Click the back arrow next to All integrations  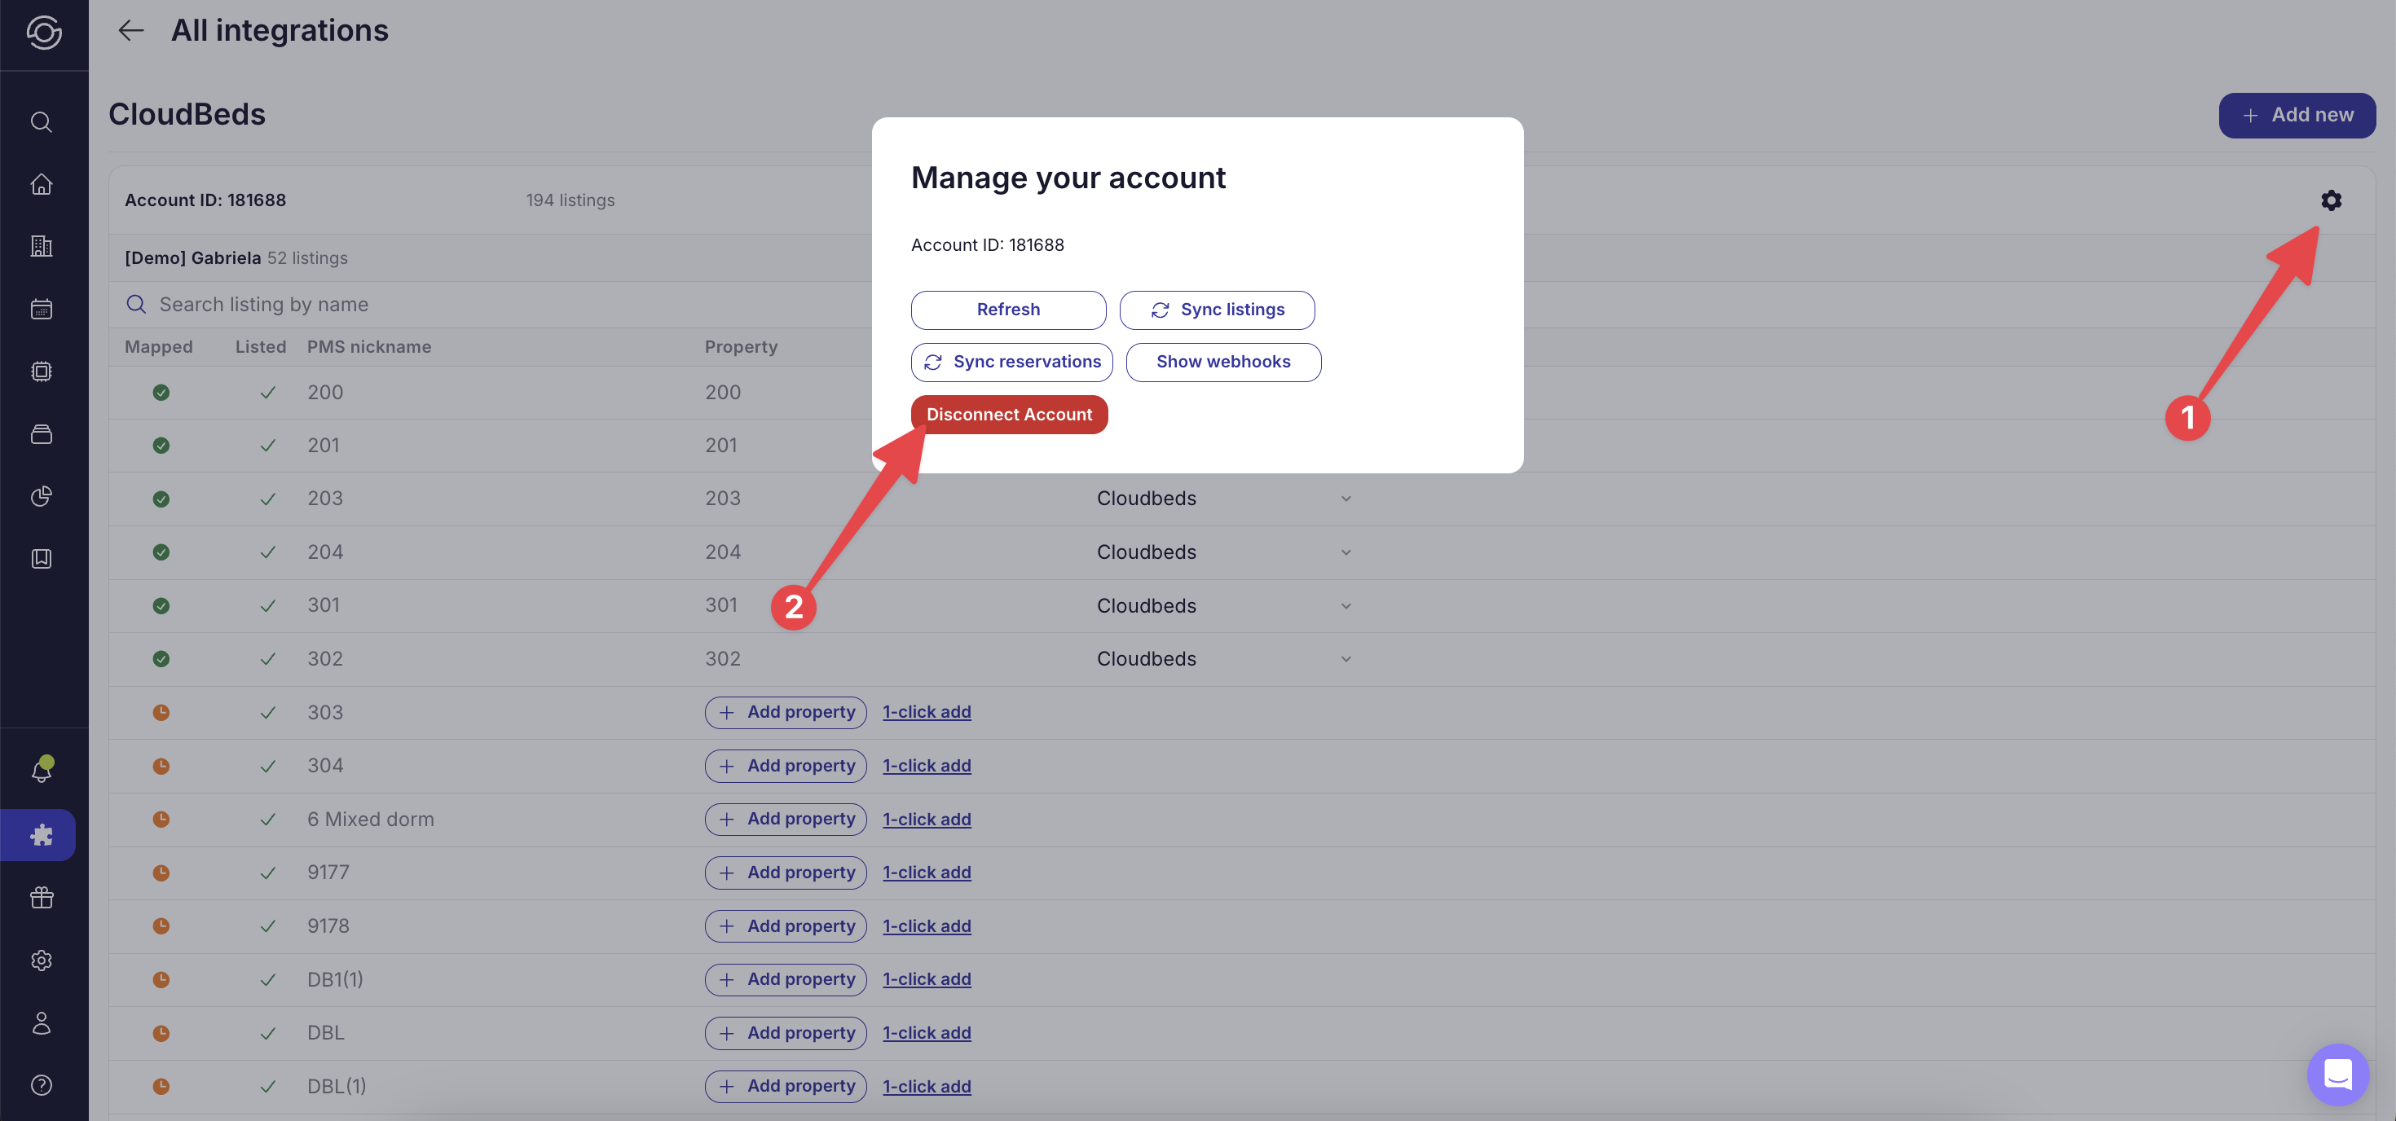click(x=131, y=31)
